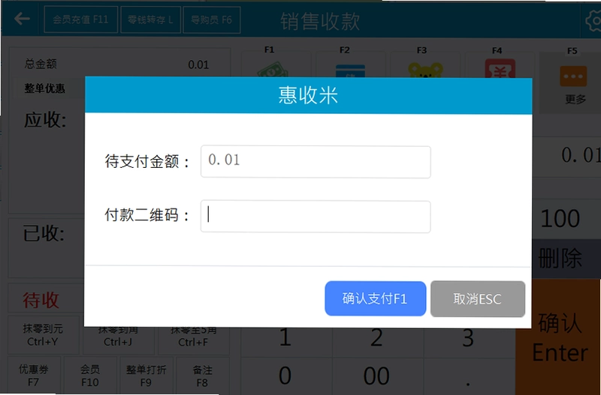Cancel the dialog with 取消ESC
Screen dimensions: 601x395
point(478,298)
